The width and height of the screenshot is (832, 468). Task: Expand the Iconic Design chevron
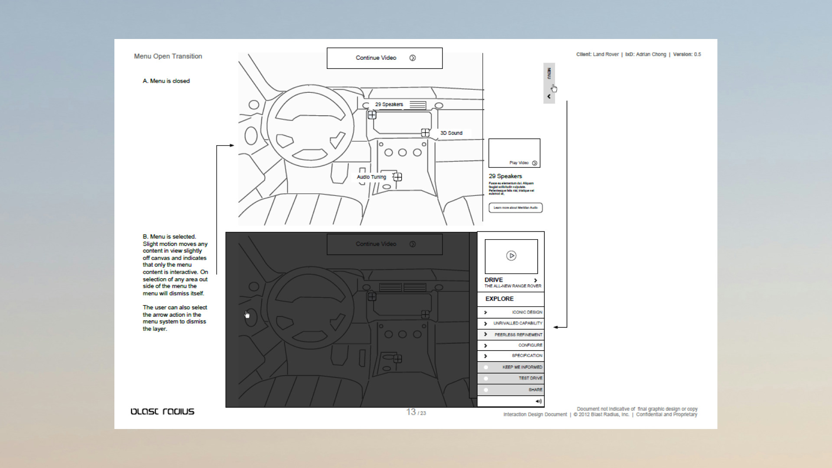pyautogui.click(x=486, y=312)
